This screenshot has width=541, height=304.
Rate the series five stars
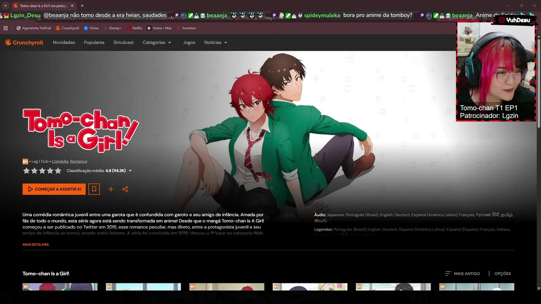click(58, 171)
